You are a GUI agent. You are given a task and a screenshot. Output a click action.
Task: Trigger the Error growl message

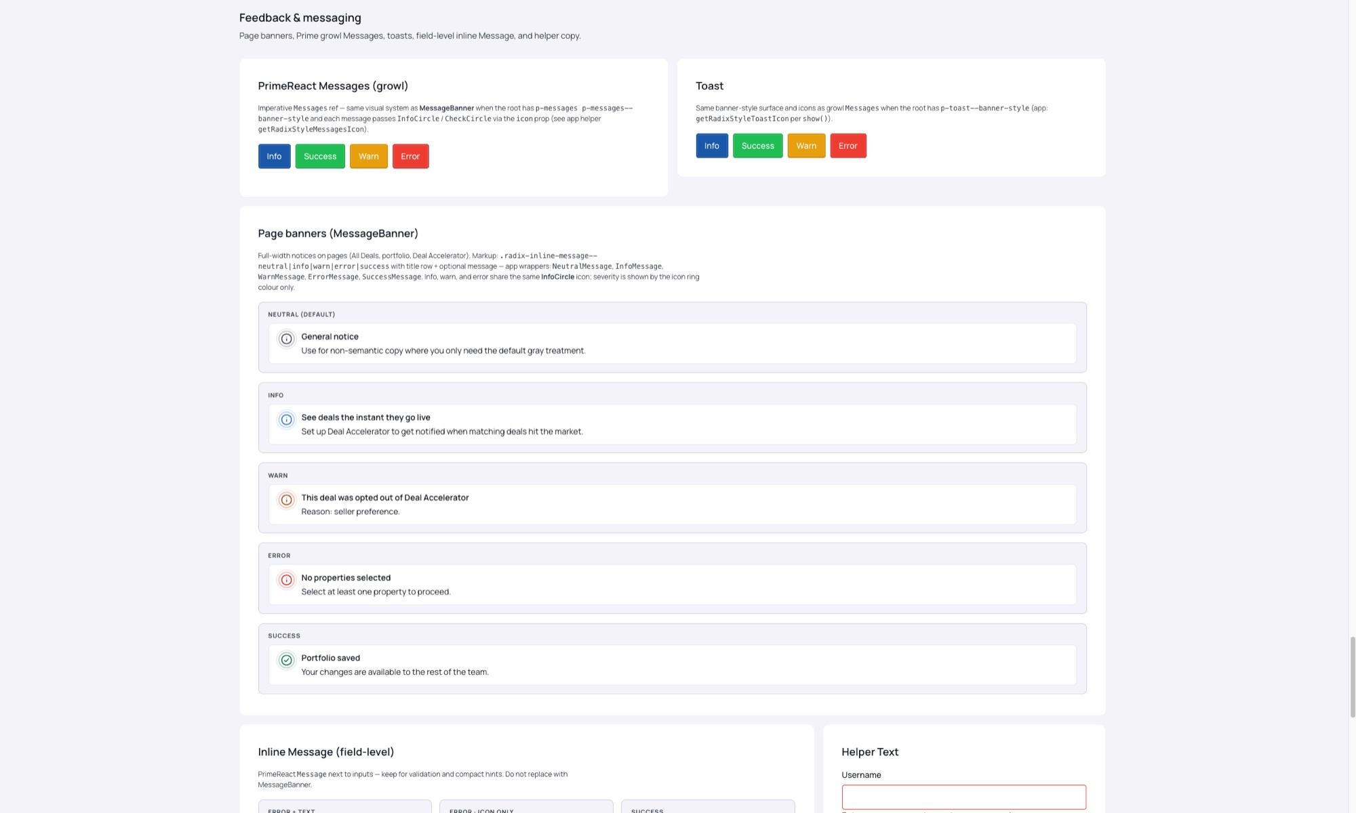tap(410, 157)
